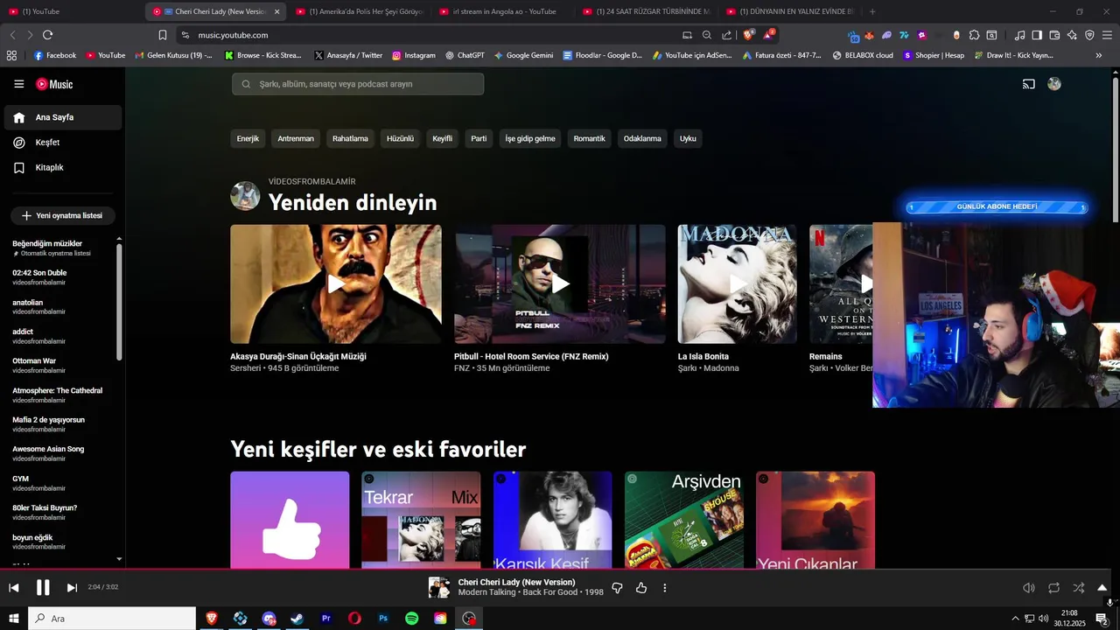The width and height of the screenshot is (1120, 630).
Task: Open the Facebook bookmark
Action: tap(55, 55)
